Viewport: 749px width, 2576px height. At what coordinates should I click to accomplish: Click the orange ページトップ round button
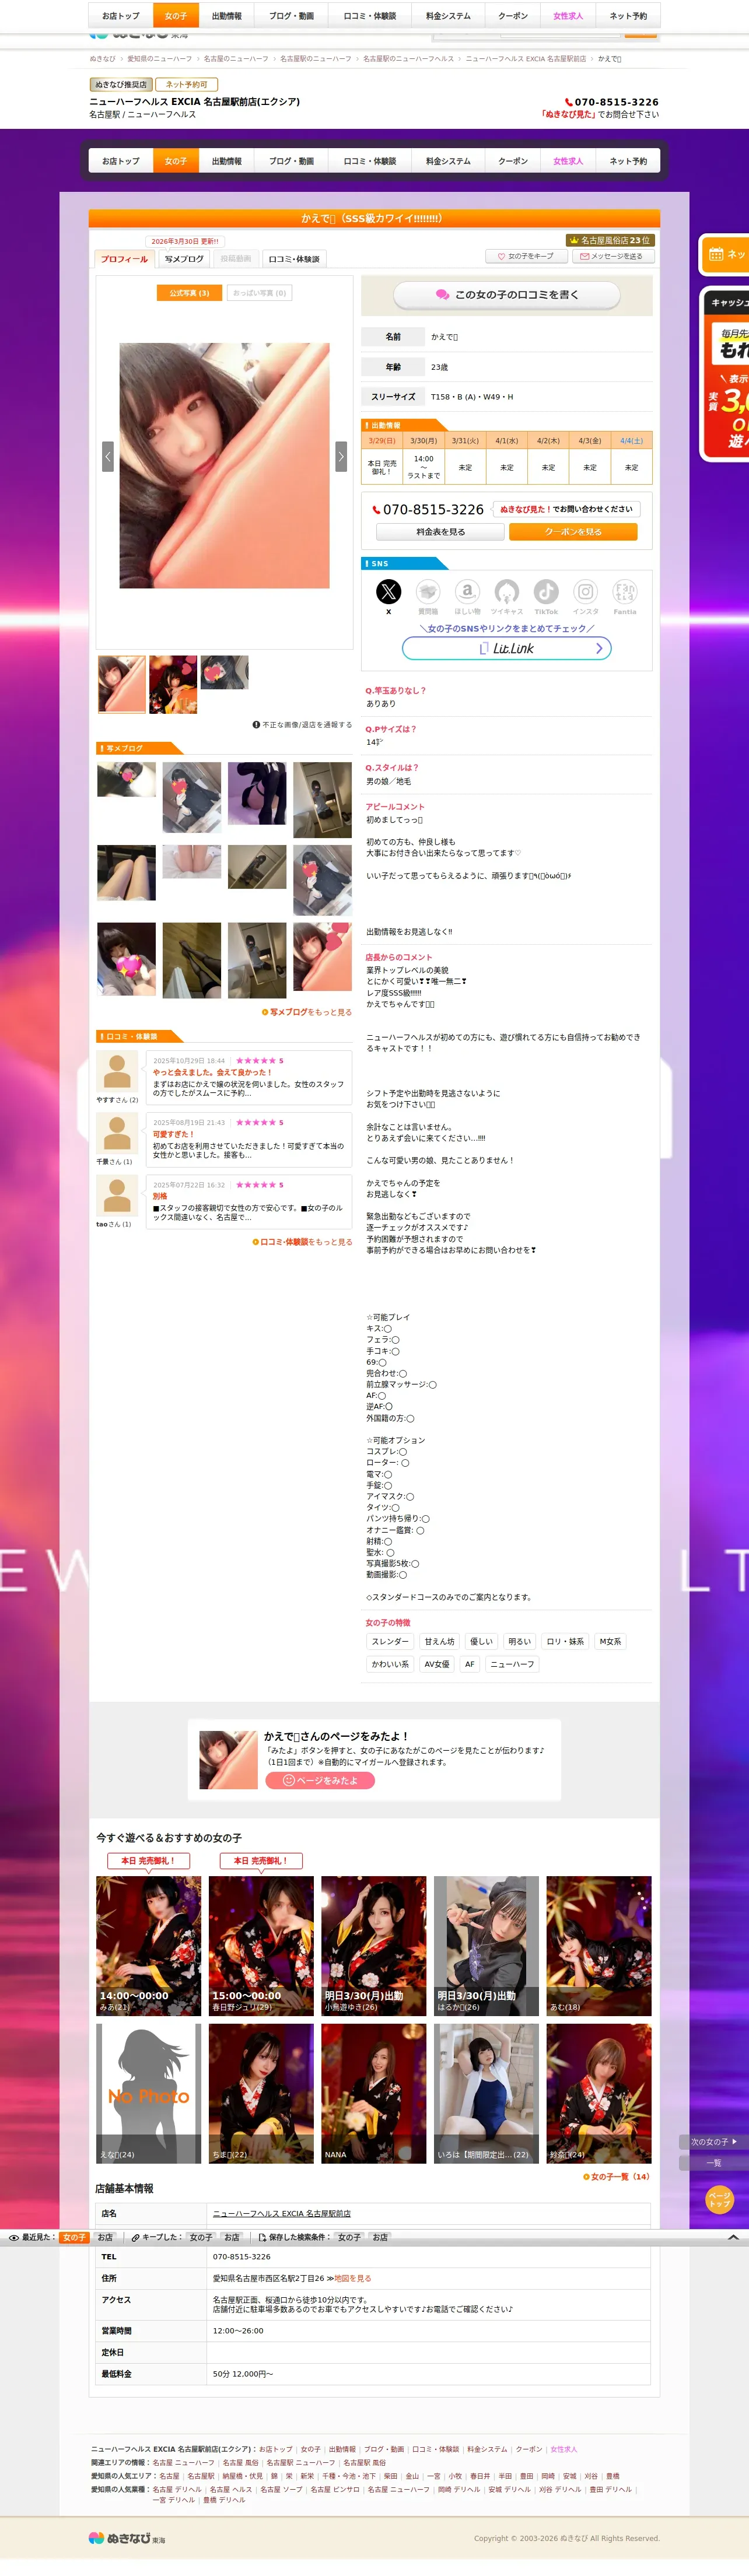[x=719, y=2200]
